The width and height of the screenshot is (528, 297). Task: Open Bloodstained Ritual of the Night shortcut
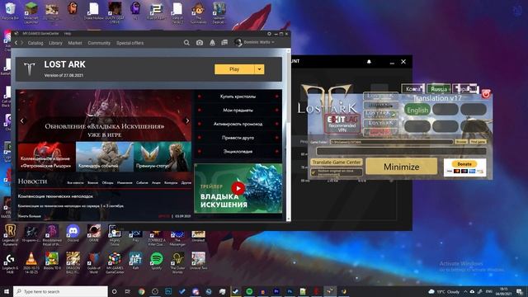(x=52, y=235)
